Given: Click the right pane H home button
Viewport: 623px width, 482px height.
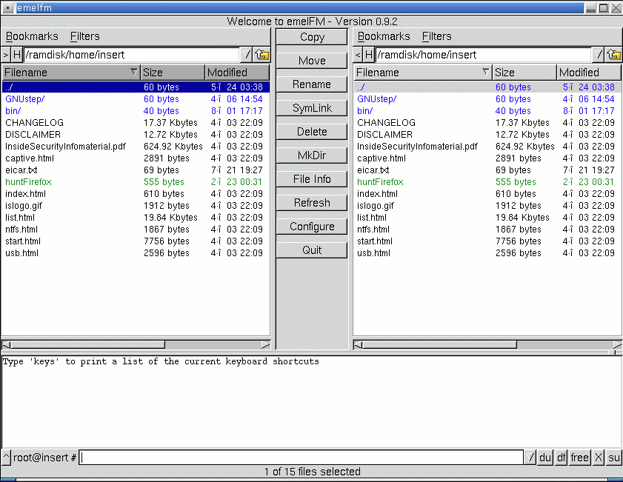Looking at the screenshot, I should 369,55.
